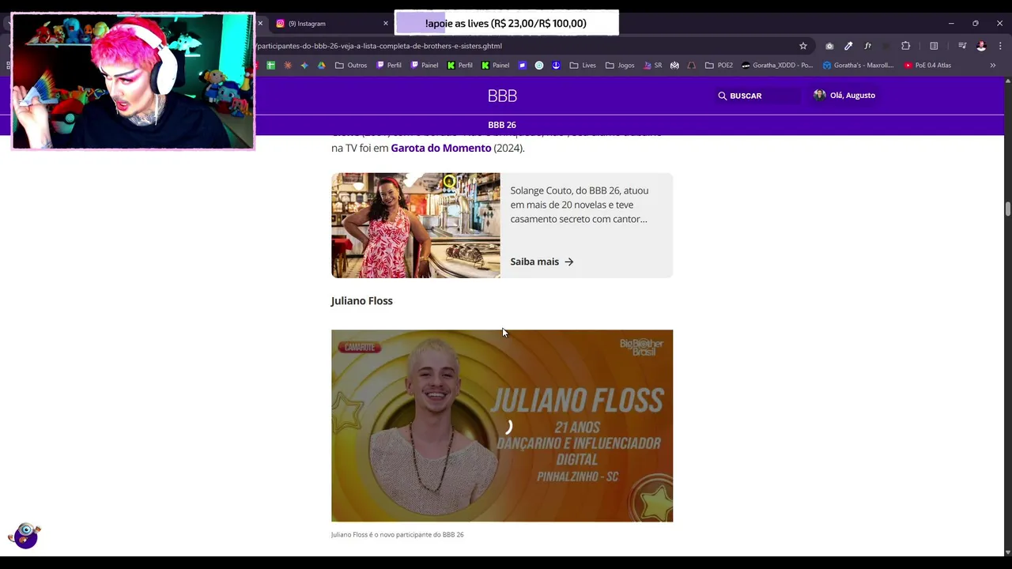Open the teal circle icon bookmark
The height and width of the screenshot is (569, 1012).
point(539,66)
